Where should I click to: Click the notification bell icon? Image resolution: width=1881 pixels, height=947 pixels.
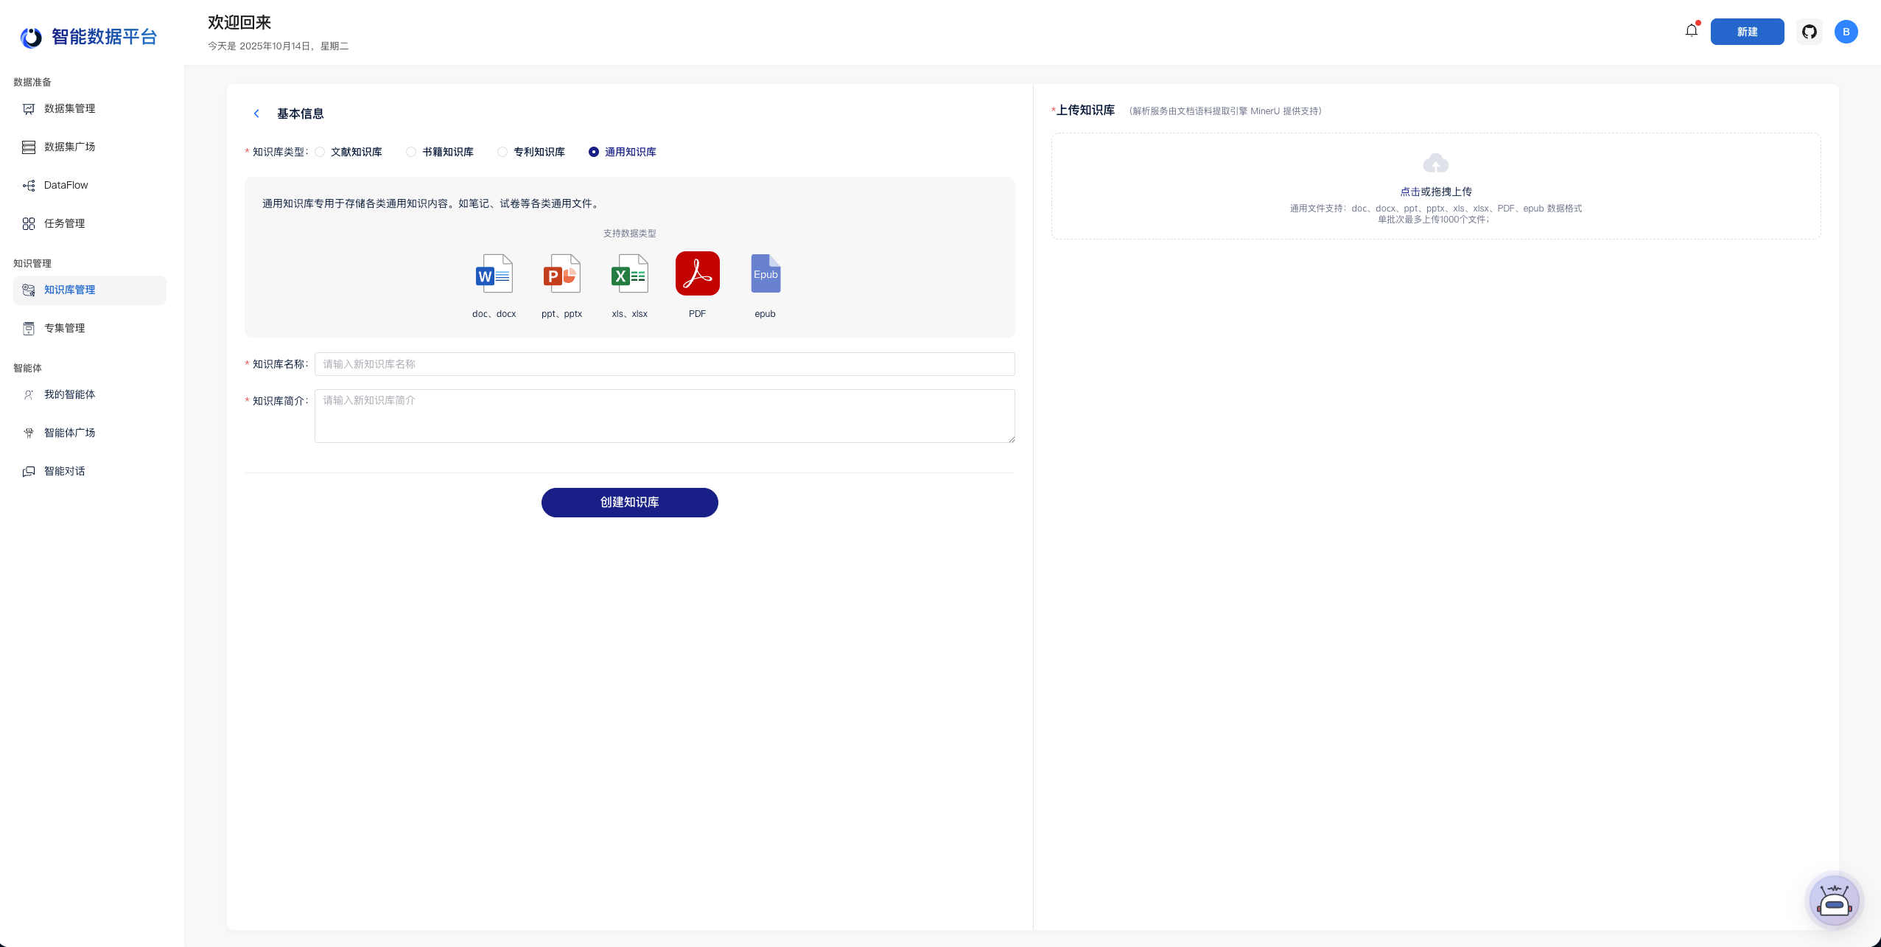point(1691,31)
